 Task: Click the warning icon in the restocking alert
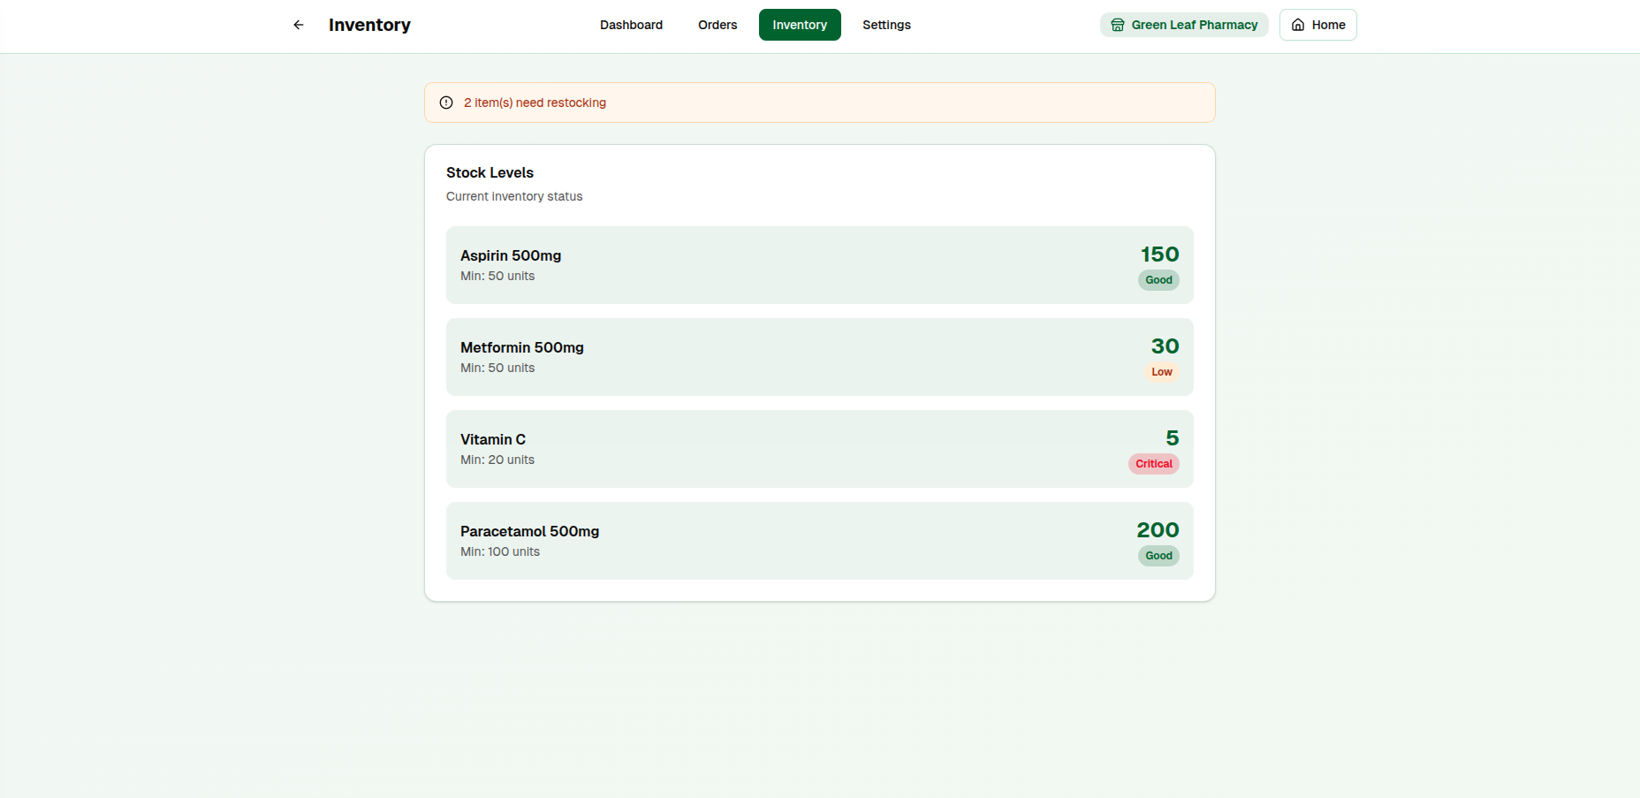[x=445, y=103]
